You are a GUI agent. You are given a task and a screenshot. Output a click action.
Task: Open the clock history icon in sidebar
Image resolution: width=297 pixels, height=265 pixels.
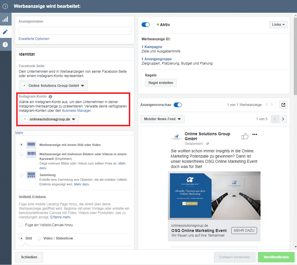click(5, 45)
